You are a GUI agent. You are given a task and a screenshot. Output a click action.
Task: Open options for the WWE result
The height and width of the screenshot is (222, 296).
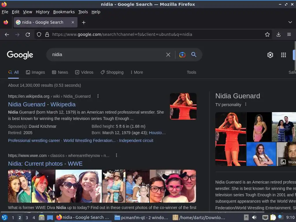point(116,155)
